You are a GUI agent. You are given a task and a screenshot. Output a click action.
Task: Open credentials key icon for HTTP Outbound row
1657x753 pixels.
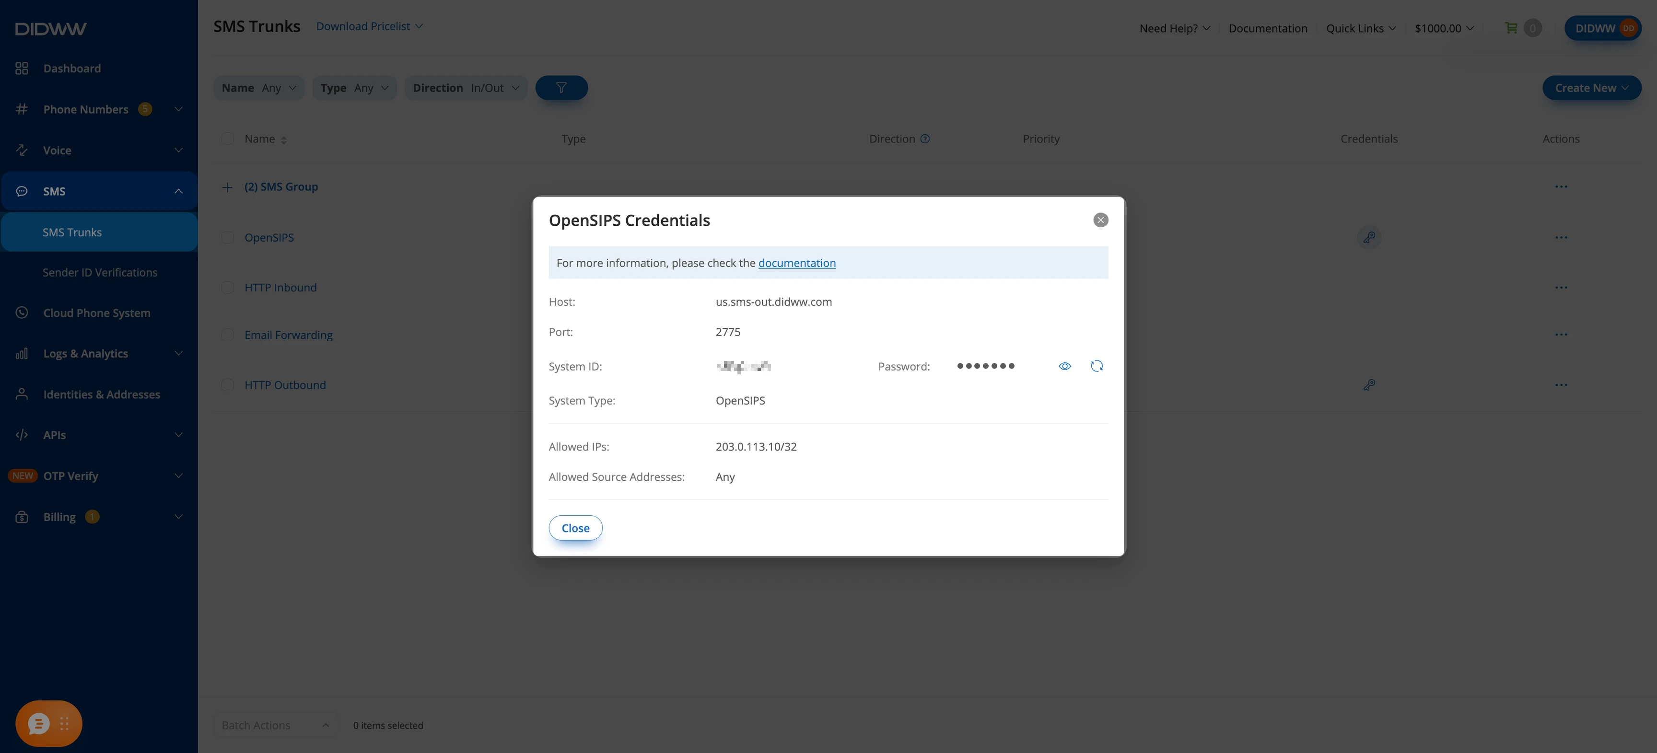[1369, 384]
